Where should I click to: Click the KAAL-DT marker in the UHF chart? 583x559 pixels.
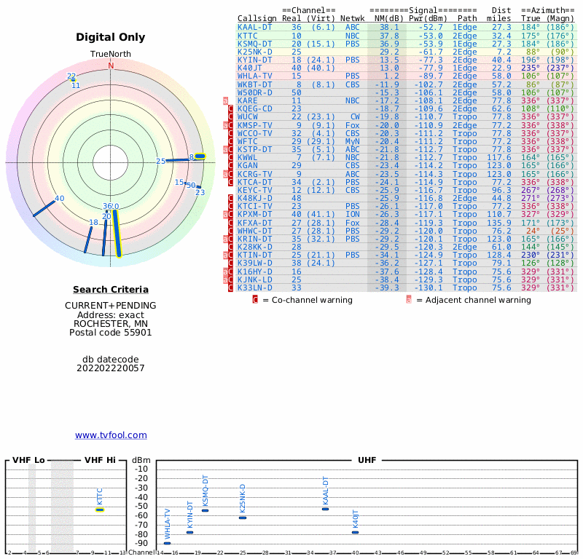click(x=325, y=510)
